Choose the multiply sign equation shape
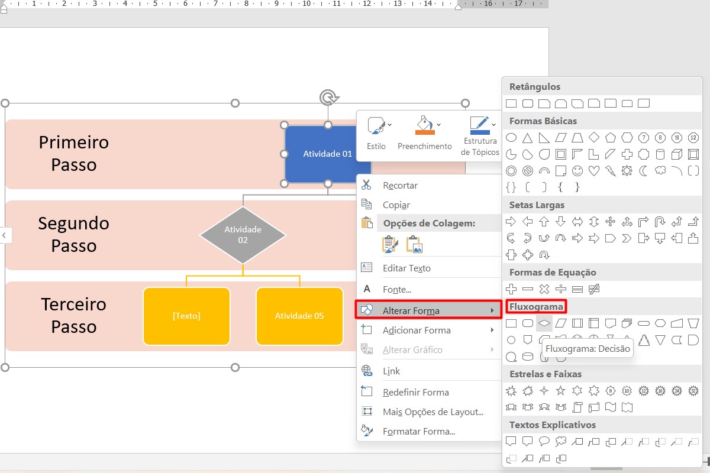 (x=544, y=289)
